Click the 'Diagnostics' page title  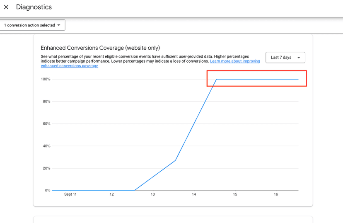[x=34, y=7]
